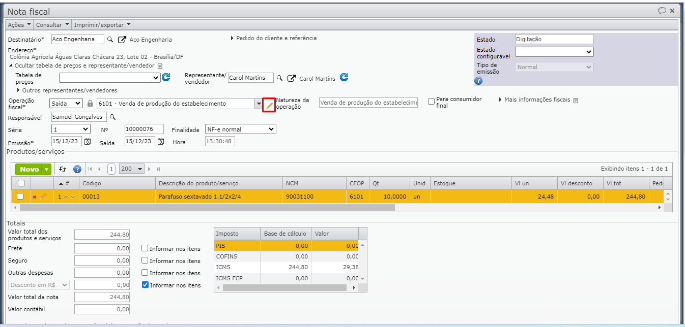Viewport: 685px width, 327px height.
Task: Sort grid by Código column header
Action: [x=117, y=183]
